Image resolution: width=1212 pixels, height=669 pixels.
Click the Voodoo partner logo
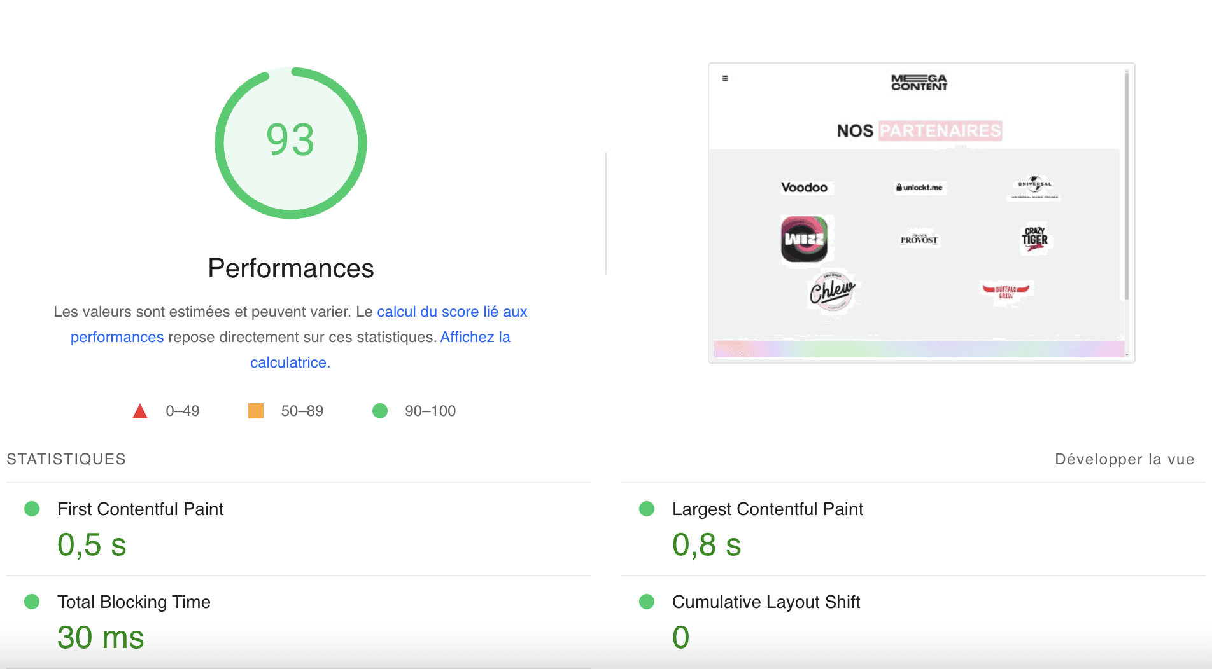[805, 187]
